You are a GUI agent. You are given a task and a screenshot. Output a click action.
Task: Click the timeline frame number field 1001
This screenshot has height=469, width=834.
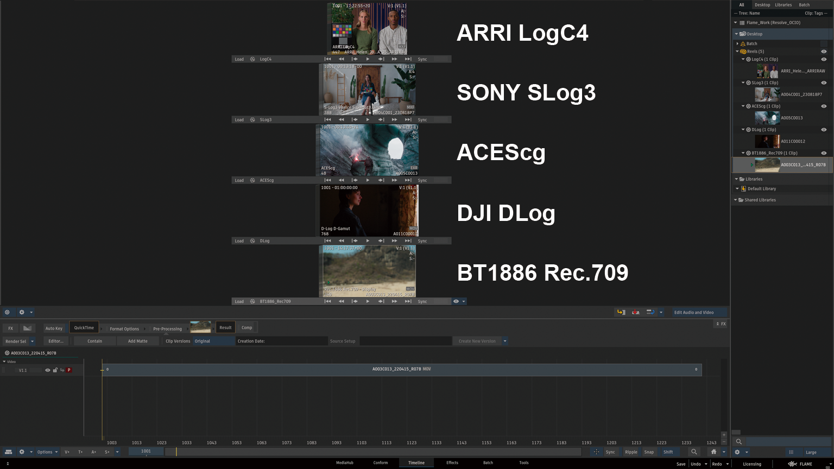click(146, 452)
